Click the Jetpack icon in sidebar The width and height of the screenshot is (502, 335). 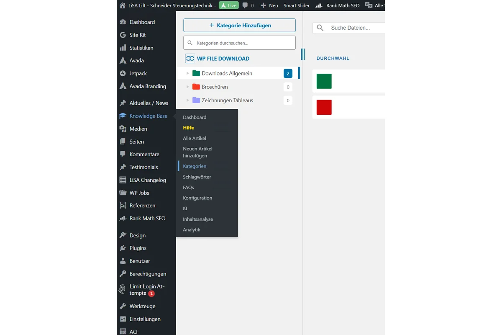pos(123,73)
